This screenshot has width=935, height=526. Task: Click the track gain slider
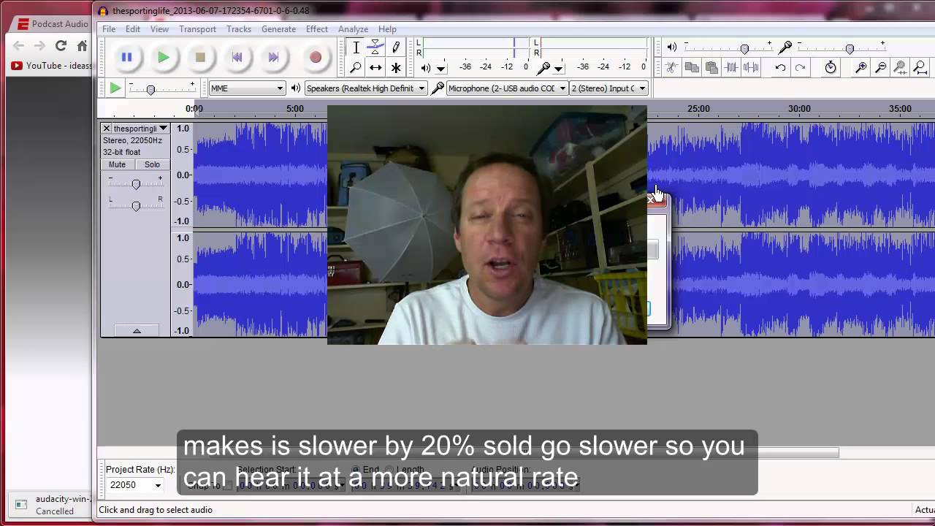(x=135, y=184)
